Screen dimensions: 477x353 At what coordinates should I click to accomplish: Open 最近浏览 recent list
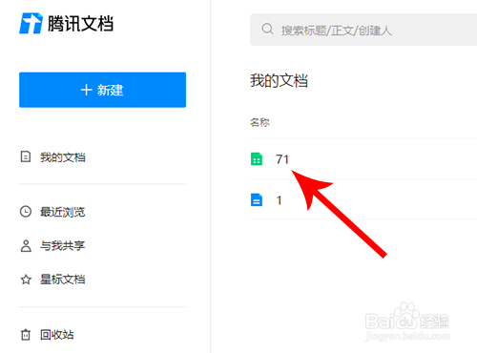point(63,212)
